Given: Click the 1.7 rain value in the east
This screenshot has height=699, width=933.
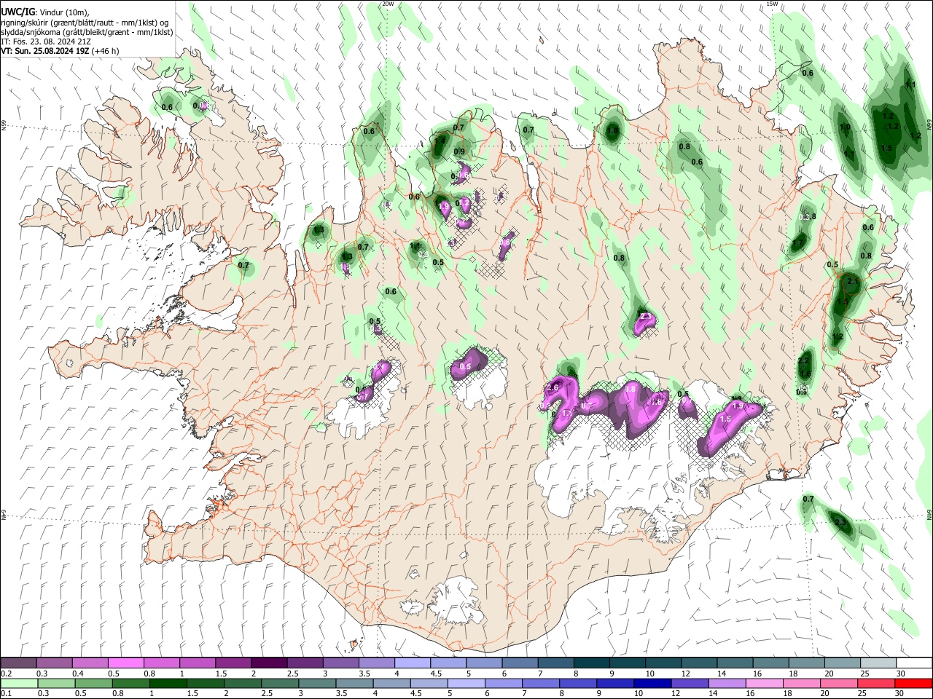Looking at the screenshot, I should (x=798, y=244).
